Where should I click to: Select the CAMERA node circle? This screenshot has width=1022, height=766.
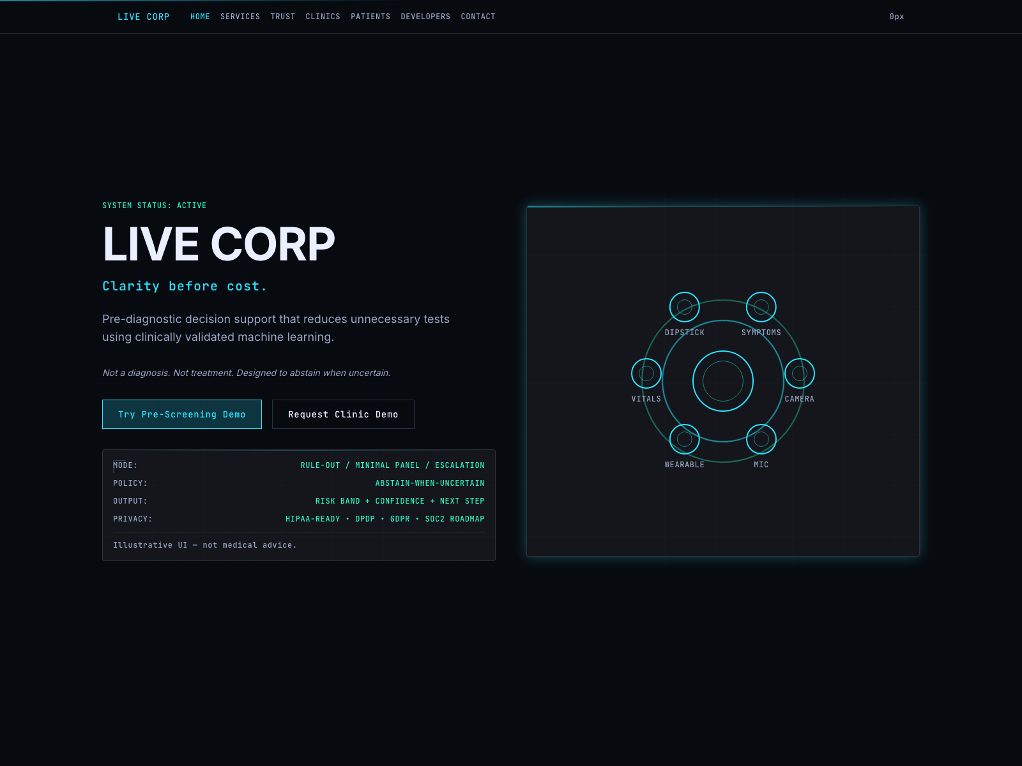[x=799, y=373]
